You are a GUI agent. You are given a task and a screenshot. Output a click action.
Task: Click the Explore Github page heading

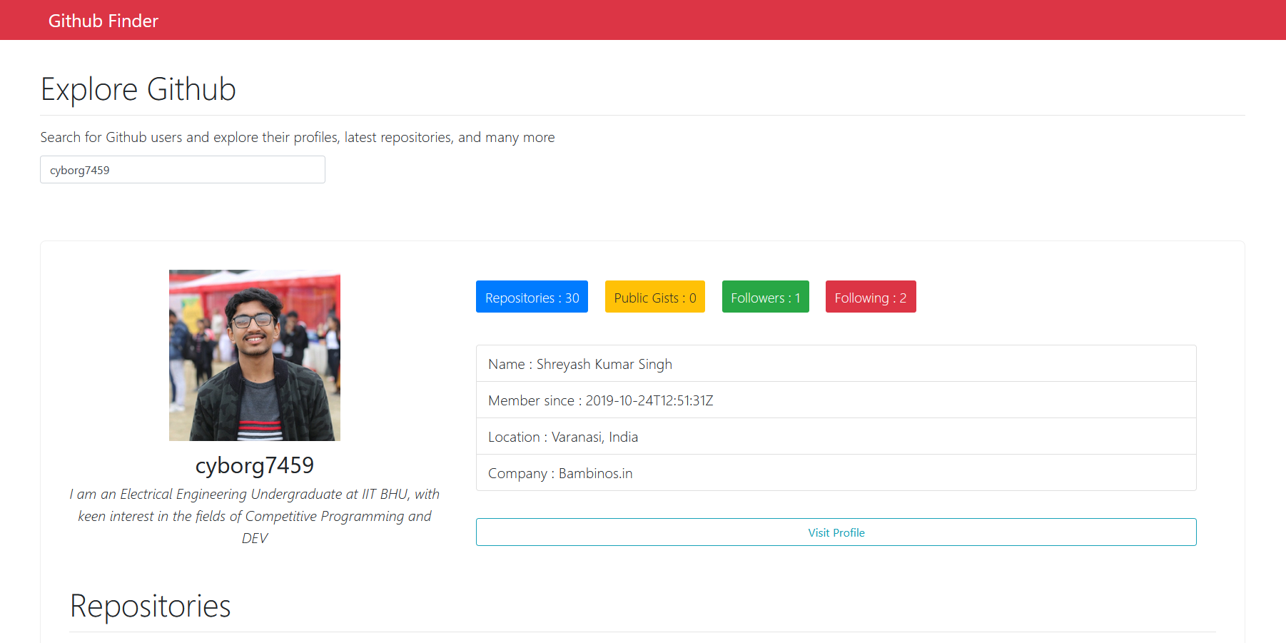(138, 90)
